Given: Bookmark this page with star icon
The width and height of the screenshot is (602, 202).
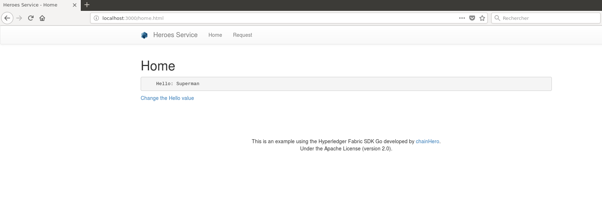Looking at the screenshot, I should [x=482, y=18].
